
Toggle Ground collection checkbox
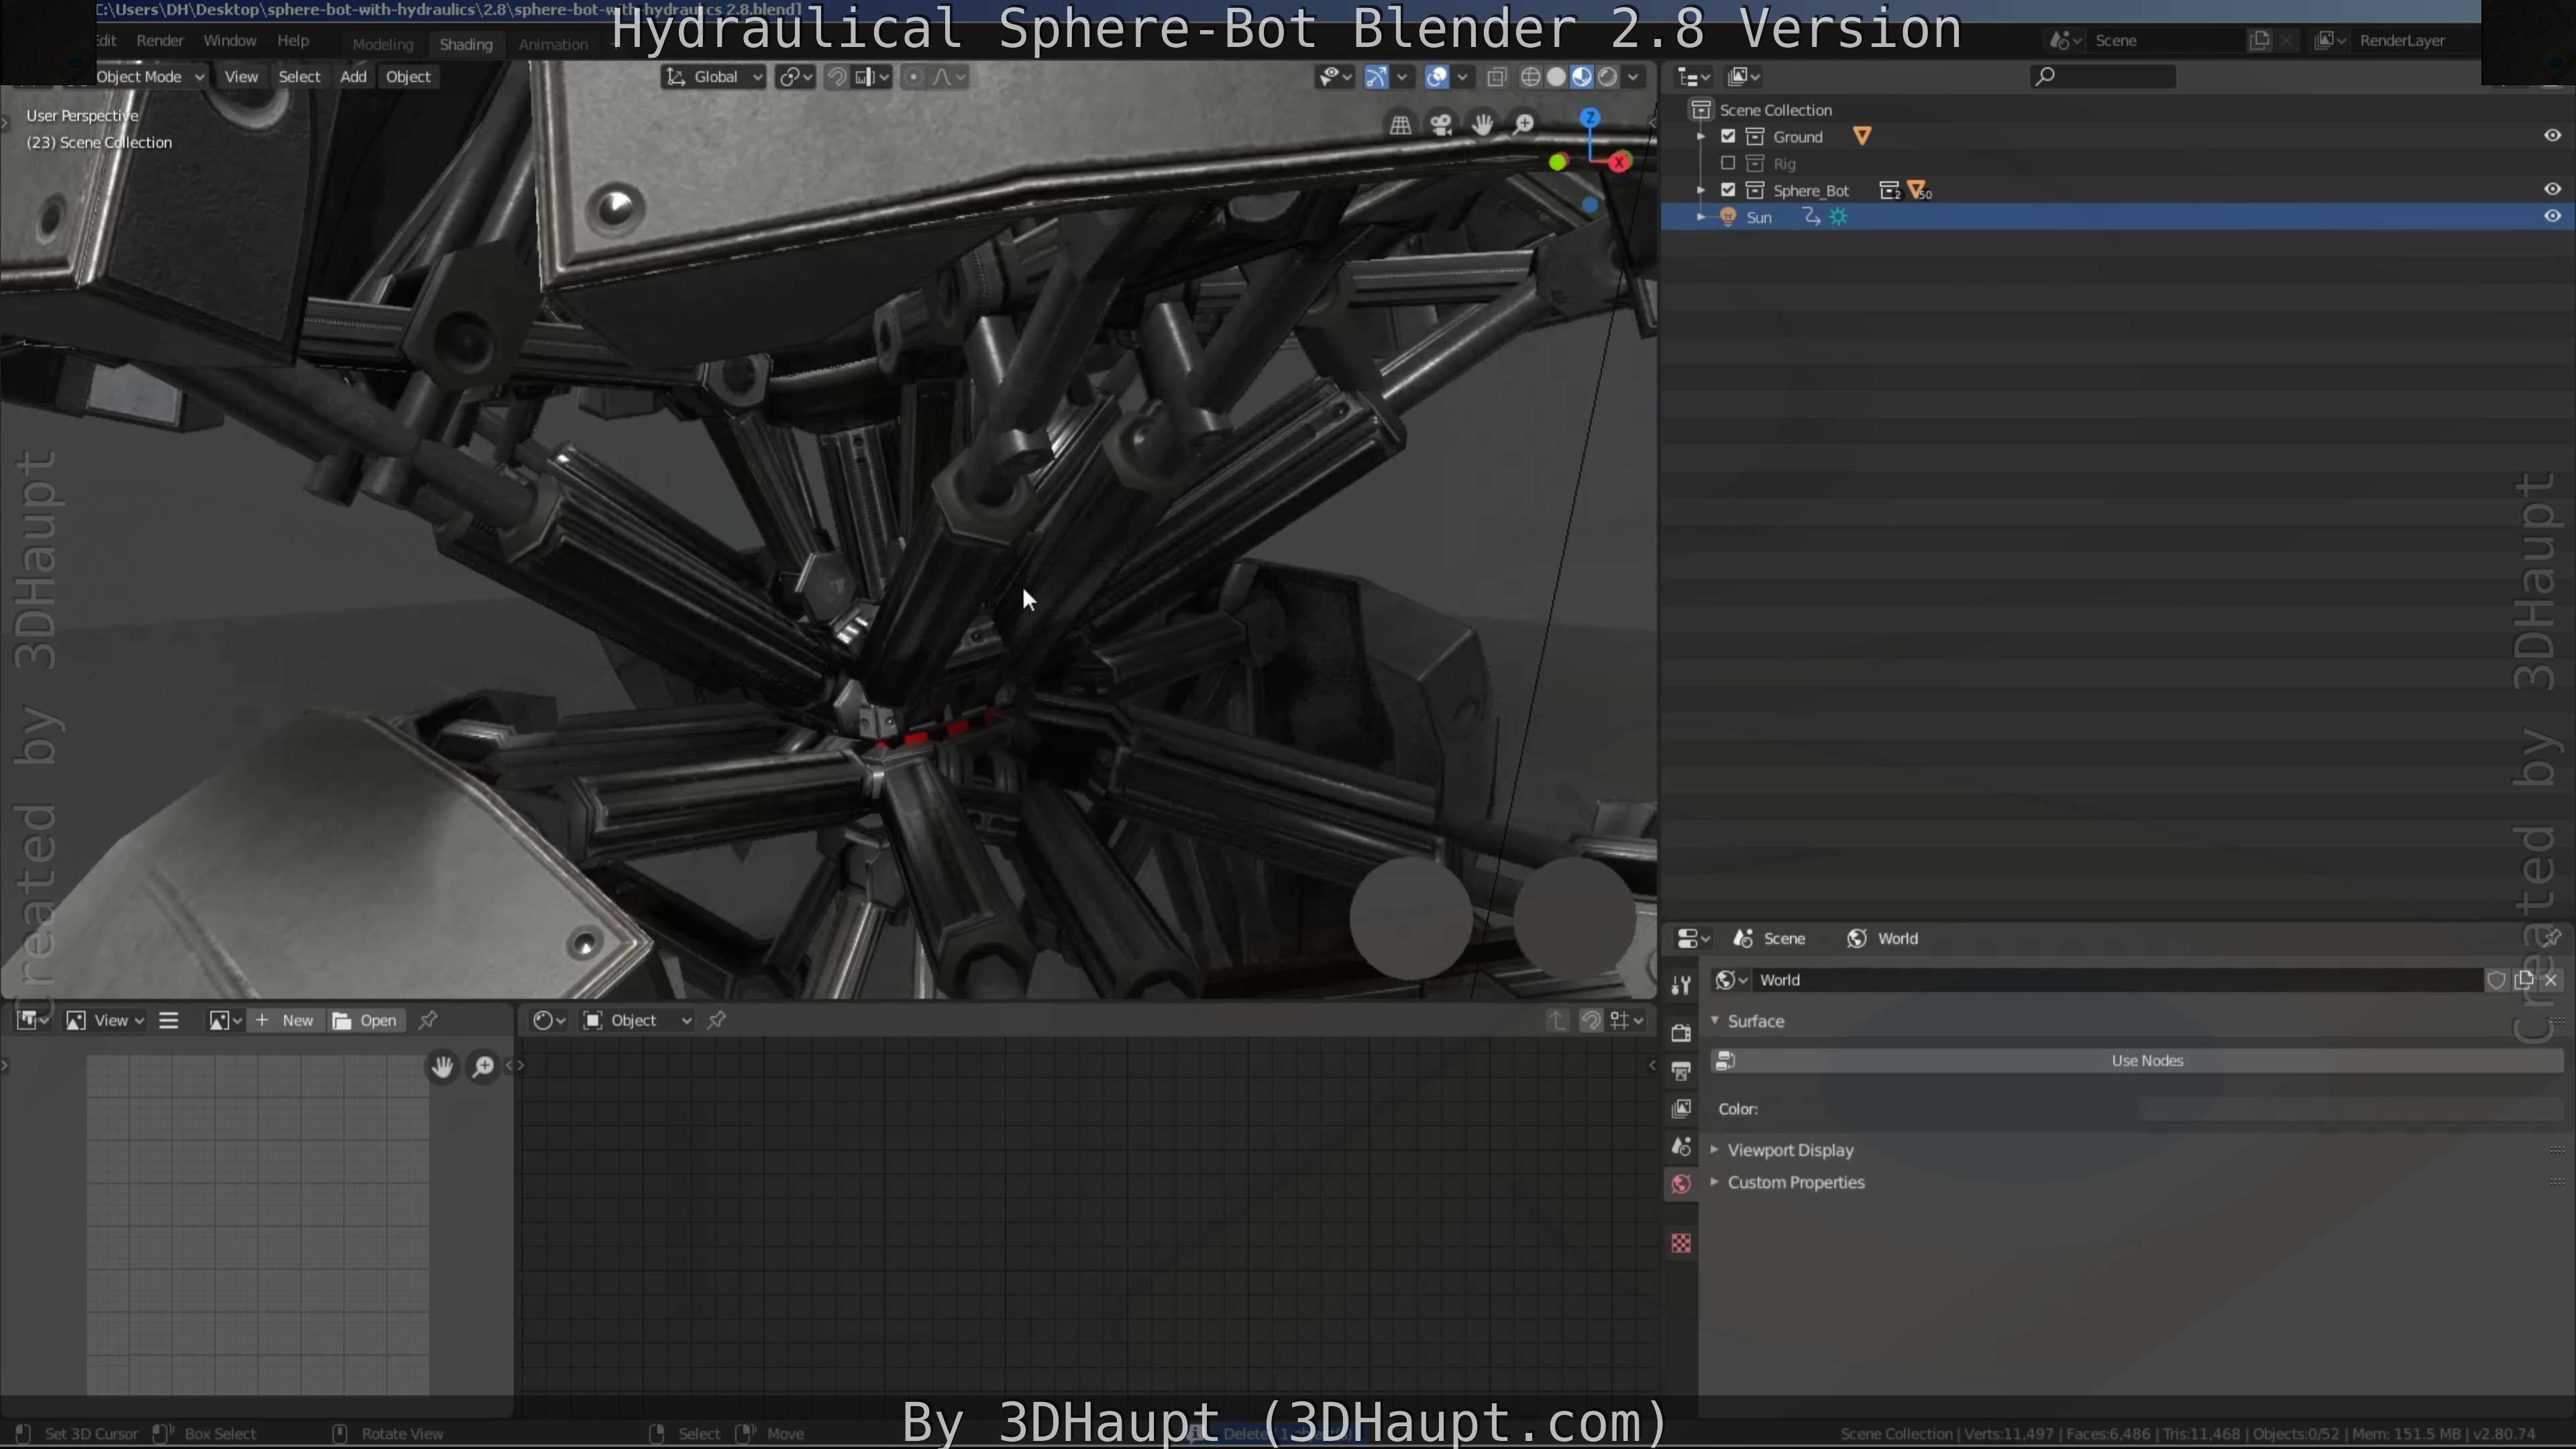click(x=1728, y=136)
